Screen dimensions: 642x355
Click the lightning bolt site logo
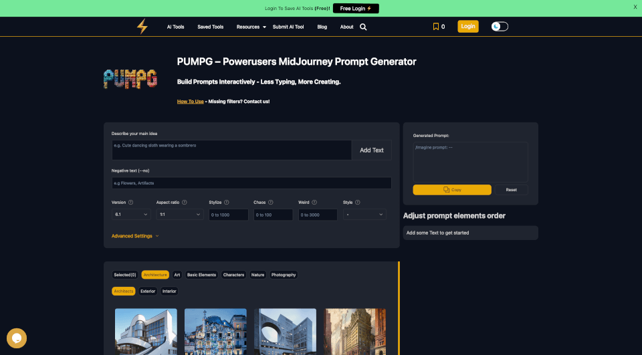click(142, 27)
